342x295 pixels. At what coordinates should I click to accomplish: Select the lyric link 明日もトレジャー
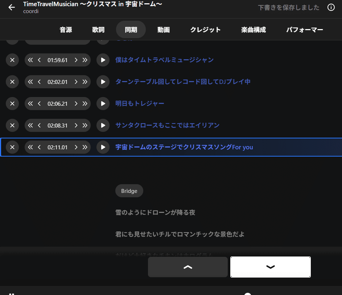(140, 104)
